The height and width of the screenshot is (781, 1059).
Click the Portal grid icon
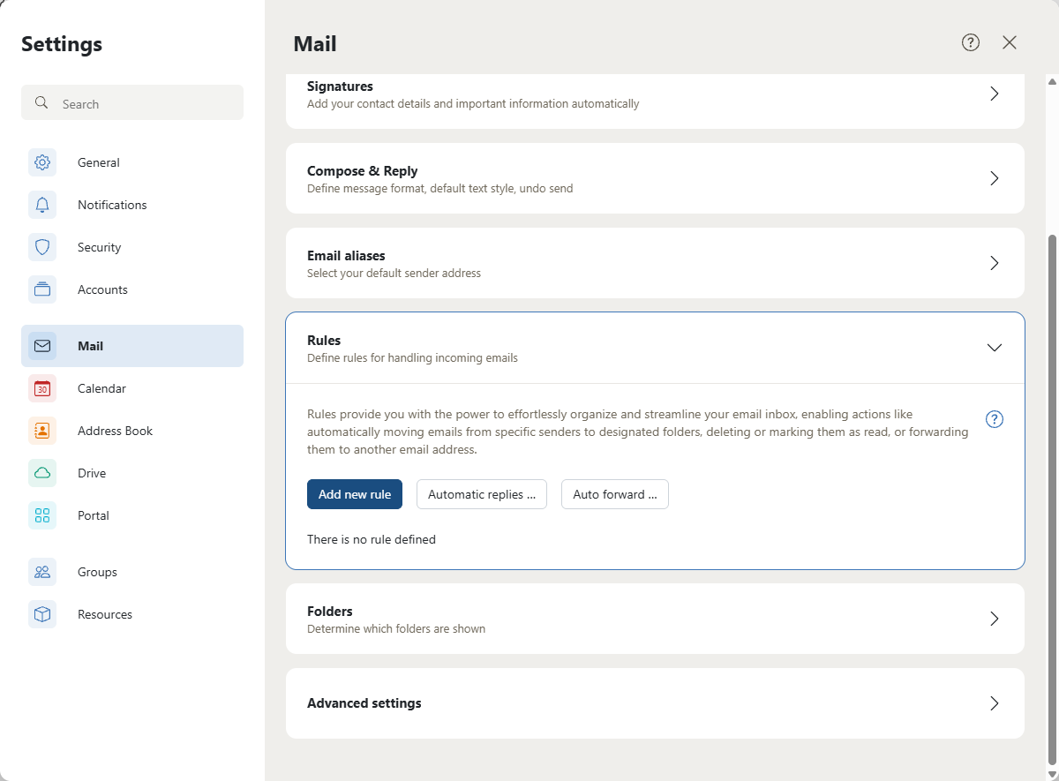coord(42,515)
